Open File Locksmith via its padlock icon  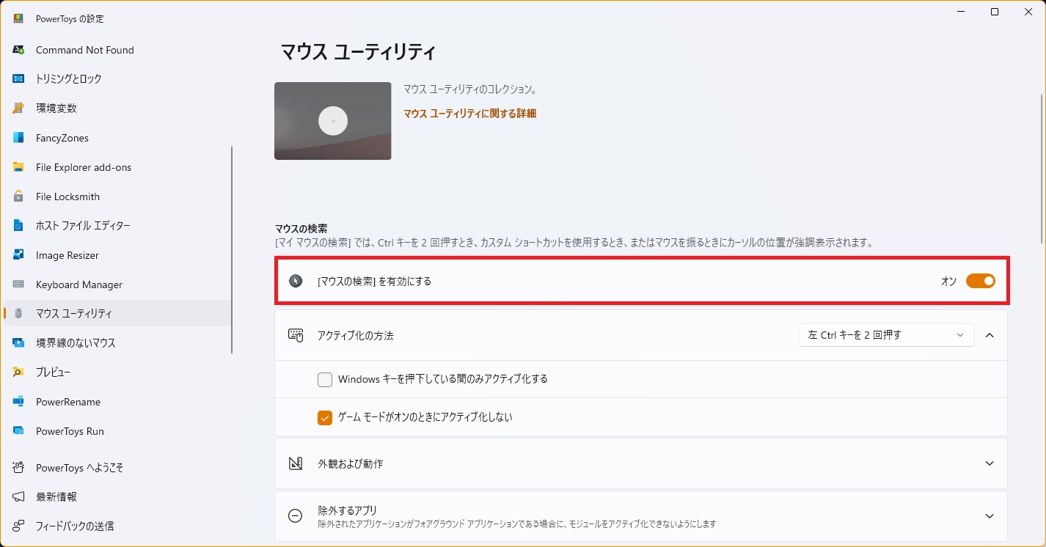18,197
